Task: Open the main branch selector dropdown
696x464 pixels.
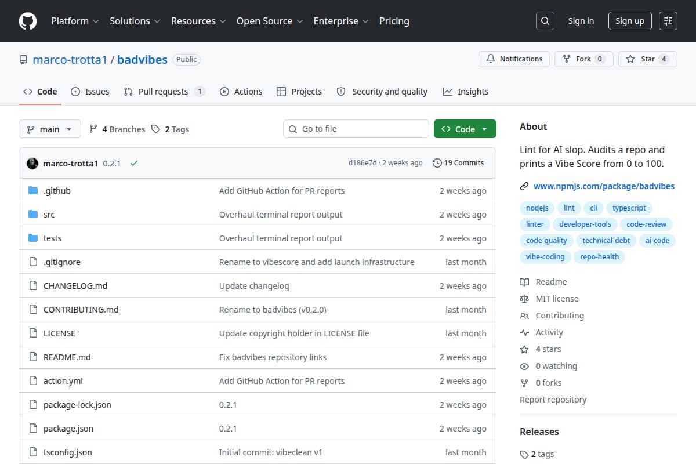Action: coord(49,129)
